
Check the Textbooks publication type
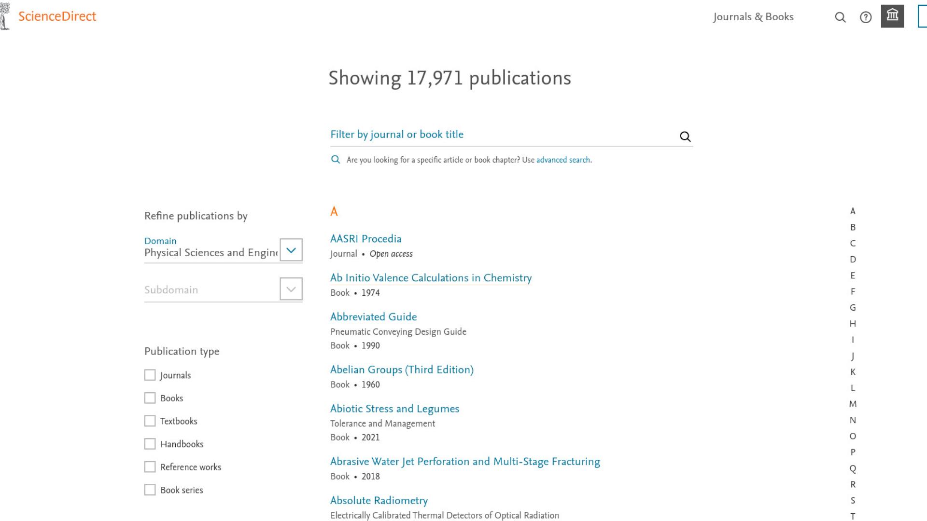click(150, 421)
